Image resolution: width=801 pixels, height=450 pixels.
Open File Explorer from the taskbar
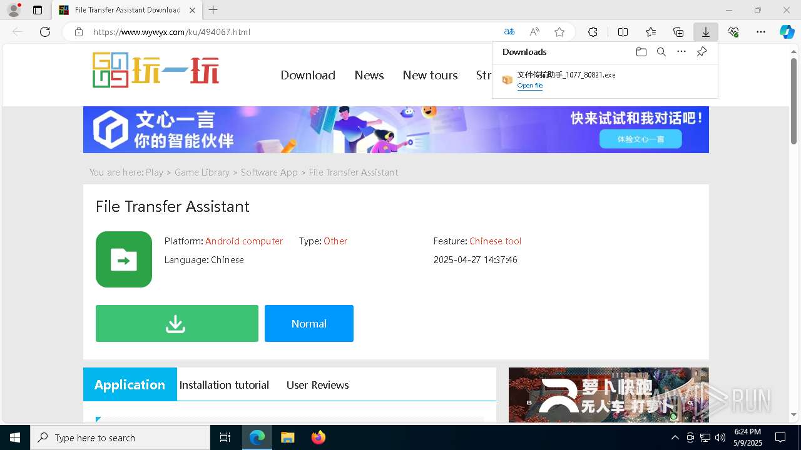(x=287, y=437)
